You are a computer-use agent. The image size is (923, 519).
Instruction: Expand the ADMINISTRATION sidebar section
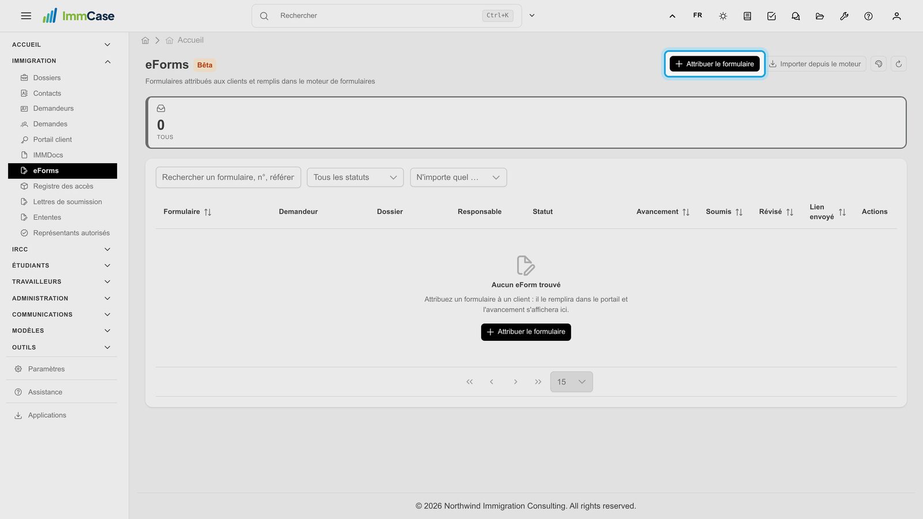(62, 298)
